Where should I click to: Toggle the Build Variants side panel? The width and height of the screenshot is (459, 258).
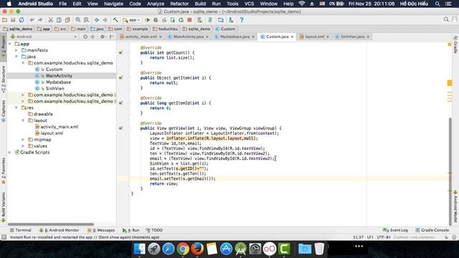coord(4,207)
